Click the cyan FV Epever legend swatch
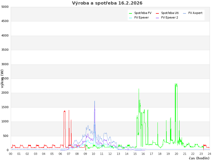Image resolution: width=215 pixels, height=161 pixels. click(x=130, y=18)
